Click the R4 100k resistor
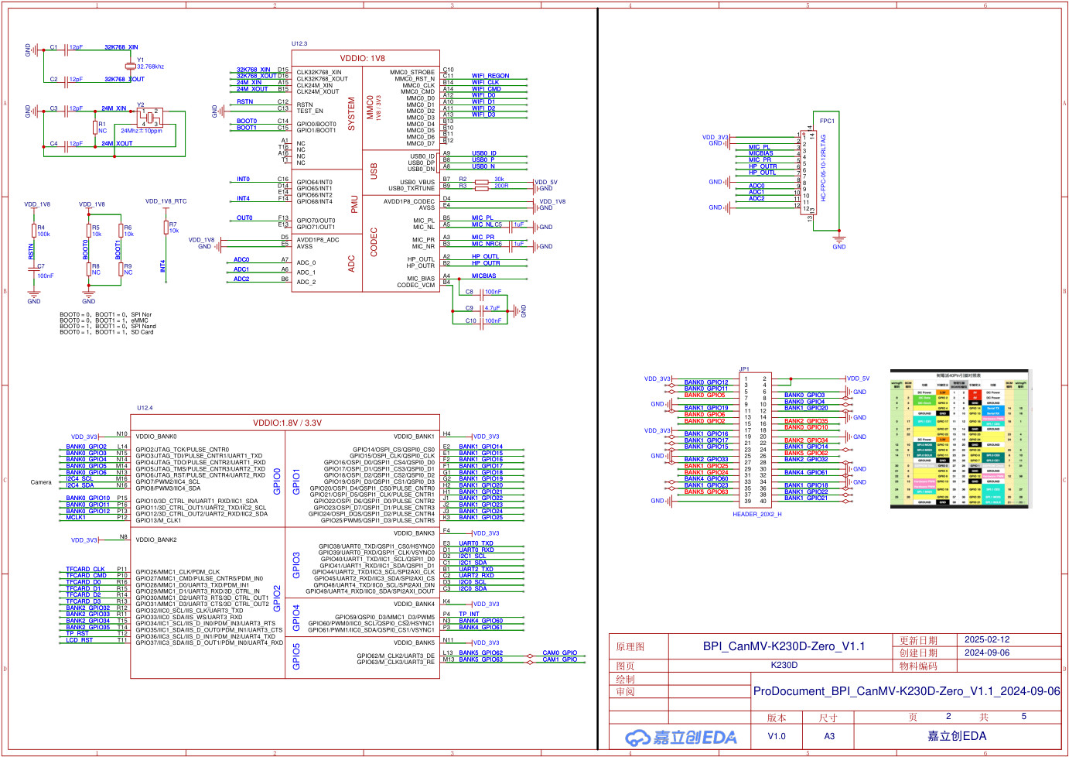Viewport: 1069px width, 757px height. (34, 230)
